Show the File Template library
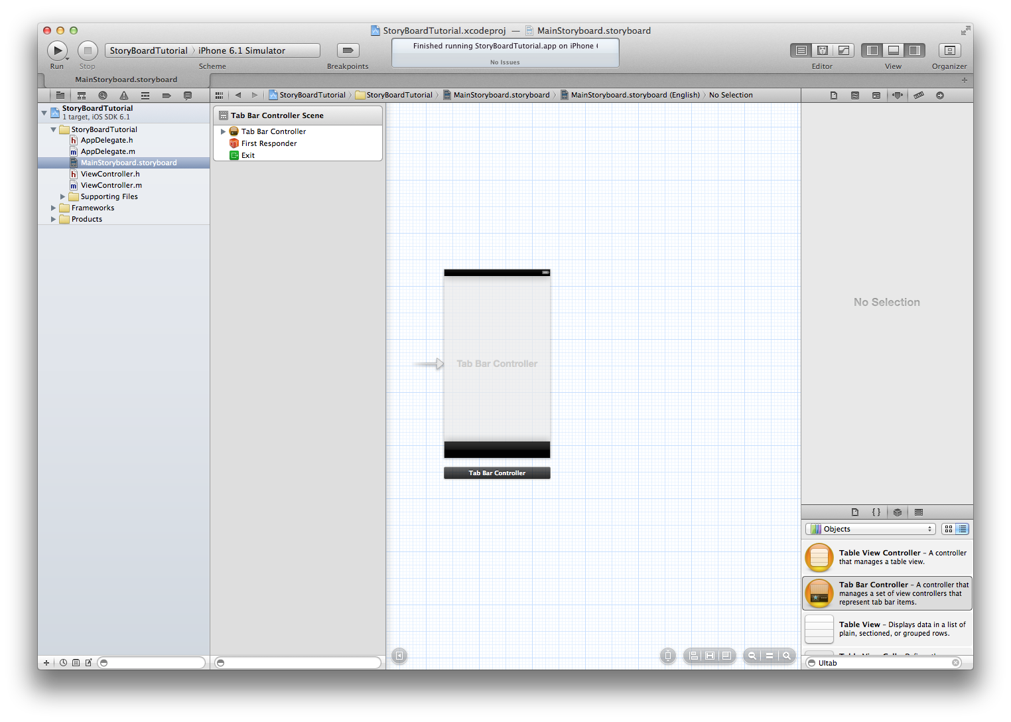Viewport: 1011px width, 722px height. click(x=855, y=512)
